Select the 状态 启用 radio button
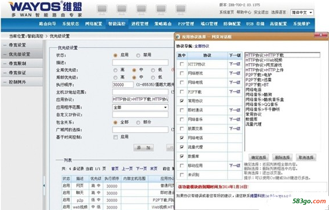The height and width of the screenshot is (210, 329). [x=115, y=55]
